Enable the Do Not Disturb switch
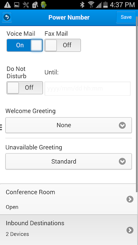The height and width of the screenshot is (245, 138). 25,88
